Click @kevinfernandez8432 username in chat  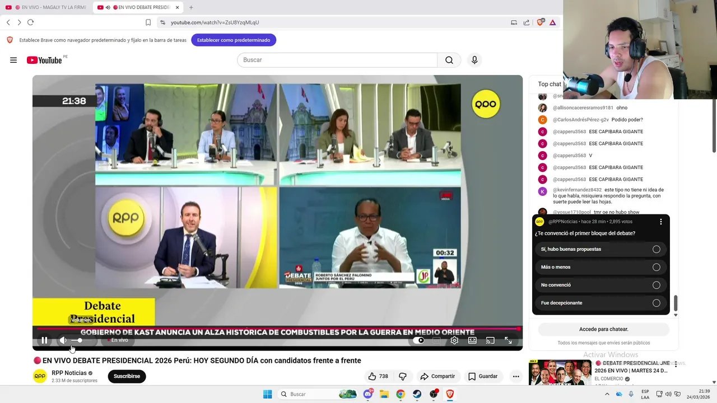(578, 190)
